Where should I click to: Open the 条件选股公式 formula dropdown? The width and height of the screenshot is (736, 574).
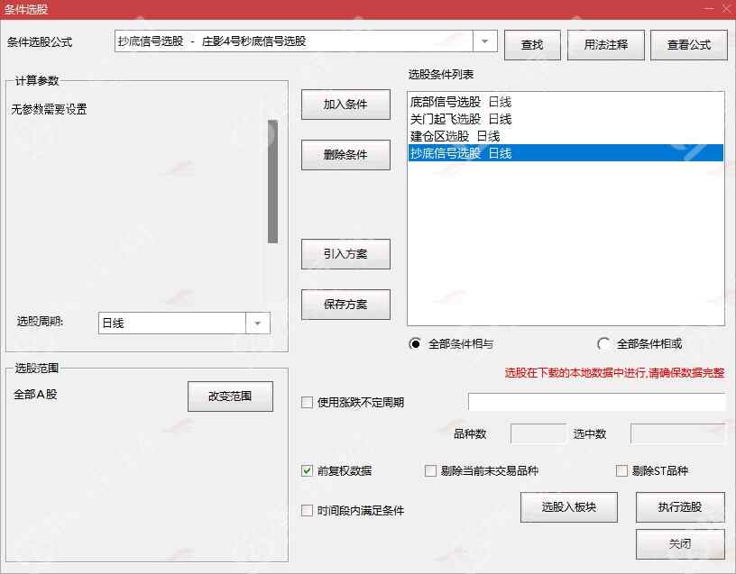pos(485,41)
